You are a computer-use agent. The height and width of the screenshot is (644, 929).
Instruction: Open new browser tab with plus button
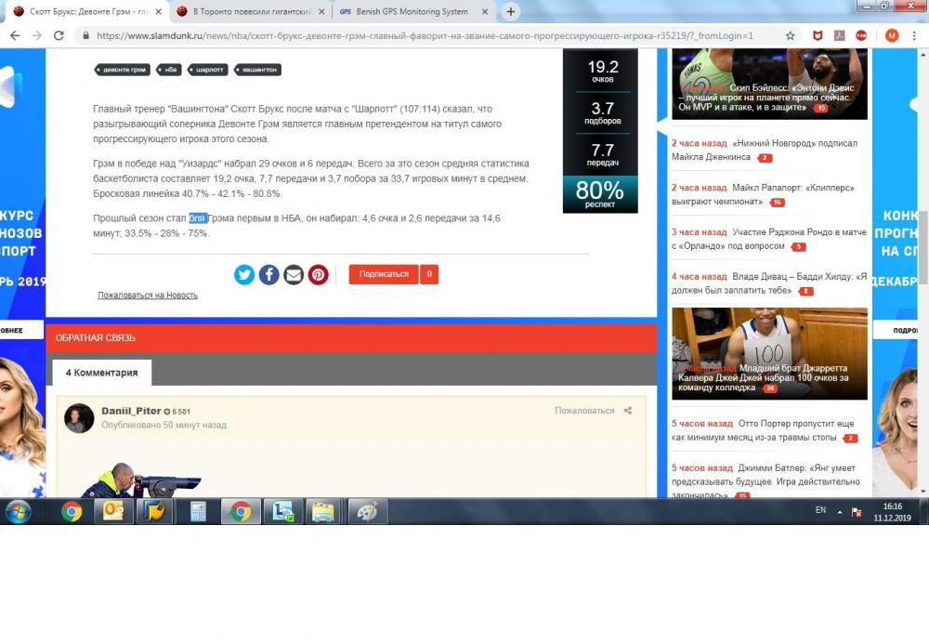(x=511, y=12)
